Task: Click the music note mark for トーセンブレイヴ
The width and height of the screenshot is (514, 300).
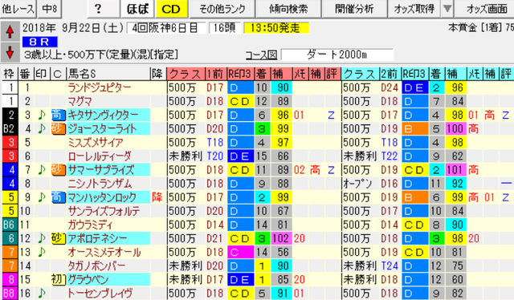Action: pyautogui.click(x=42, y=293)
